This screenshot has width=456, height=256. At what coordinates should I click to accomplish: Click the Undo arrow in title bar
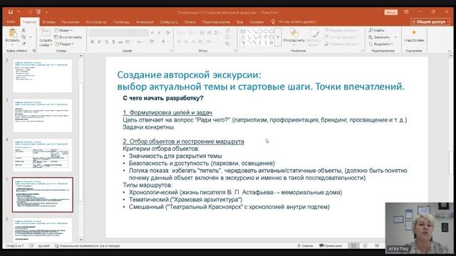click(19, 12)
